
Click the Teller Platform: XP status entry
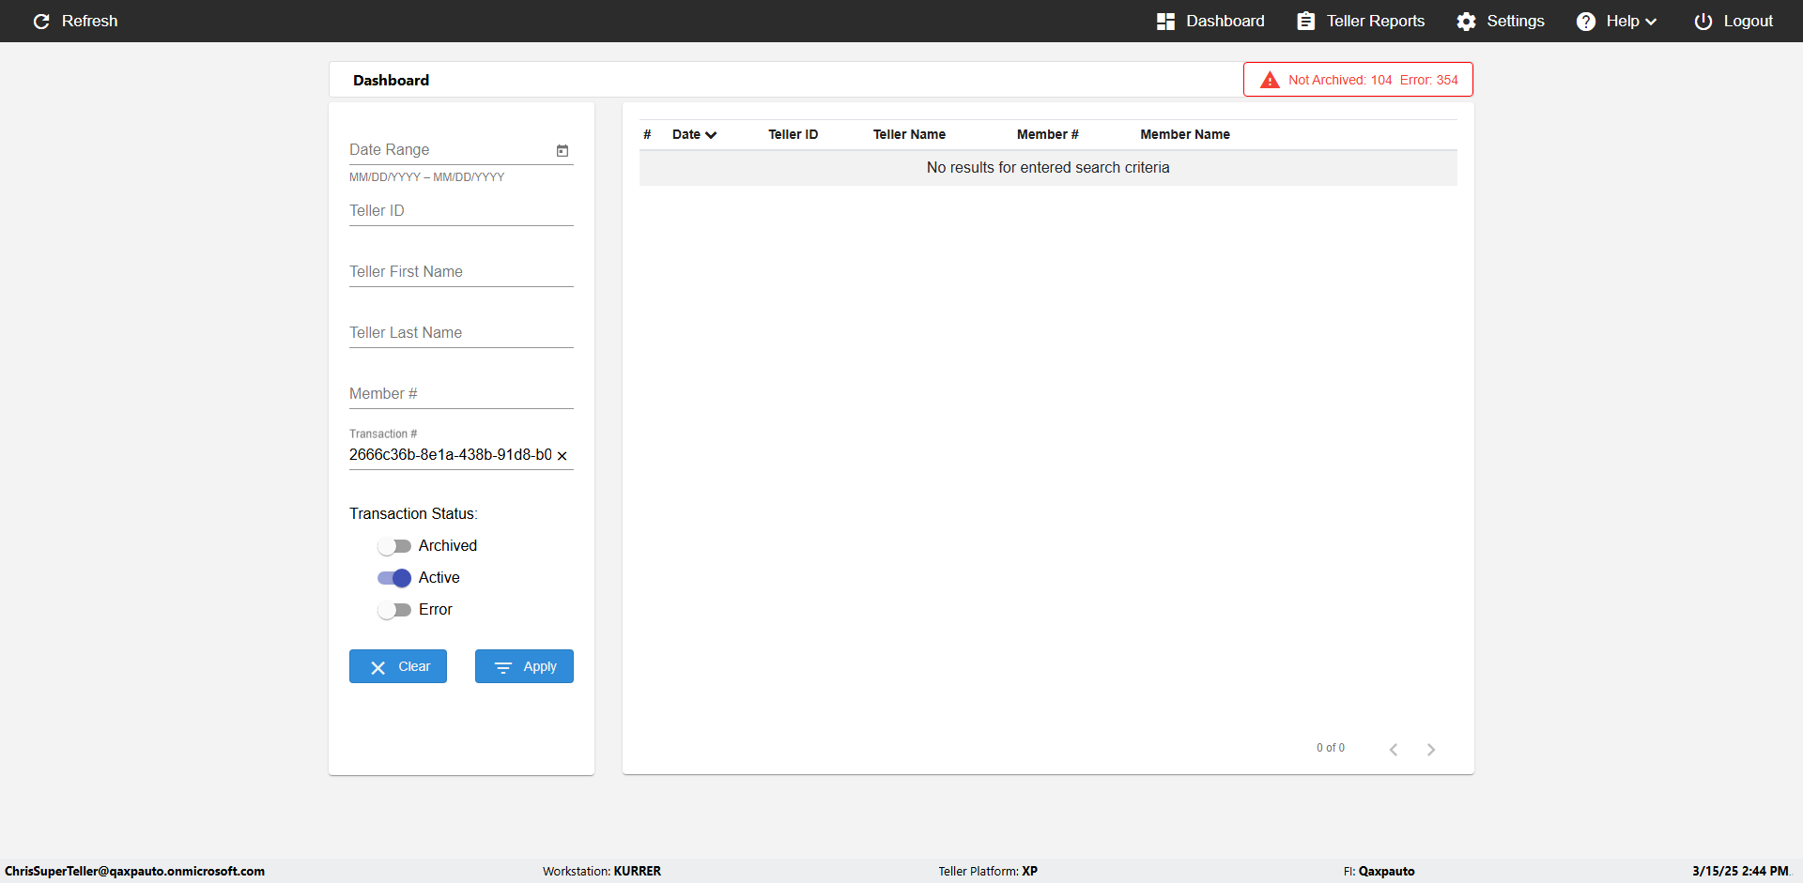click(x=988, y=871)
